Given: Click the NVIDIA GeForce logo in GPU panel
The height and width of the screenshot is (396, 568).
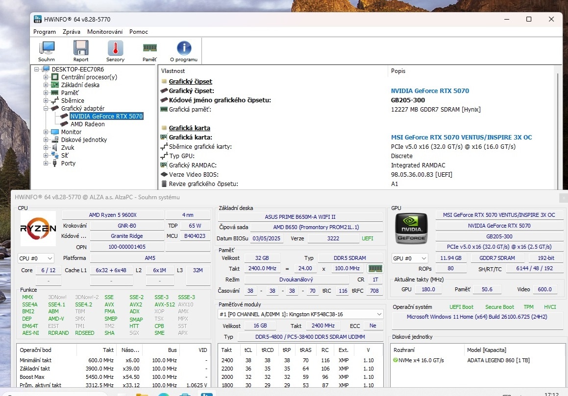Looking at the screenshot, I should tap(411, 228).
